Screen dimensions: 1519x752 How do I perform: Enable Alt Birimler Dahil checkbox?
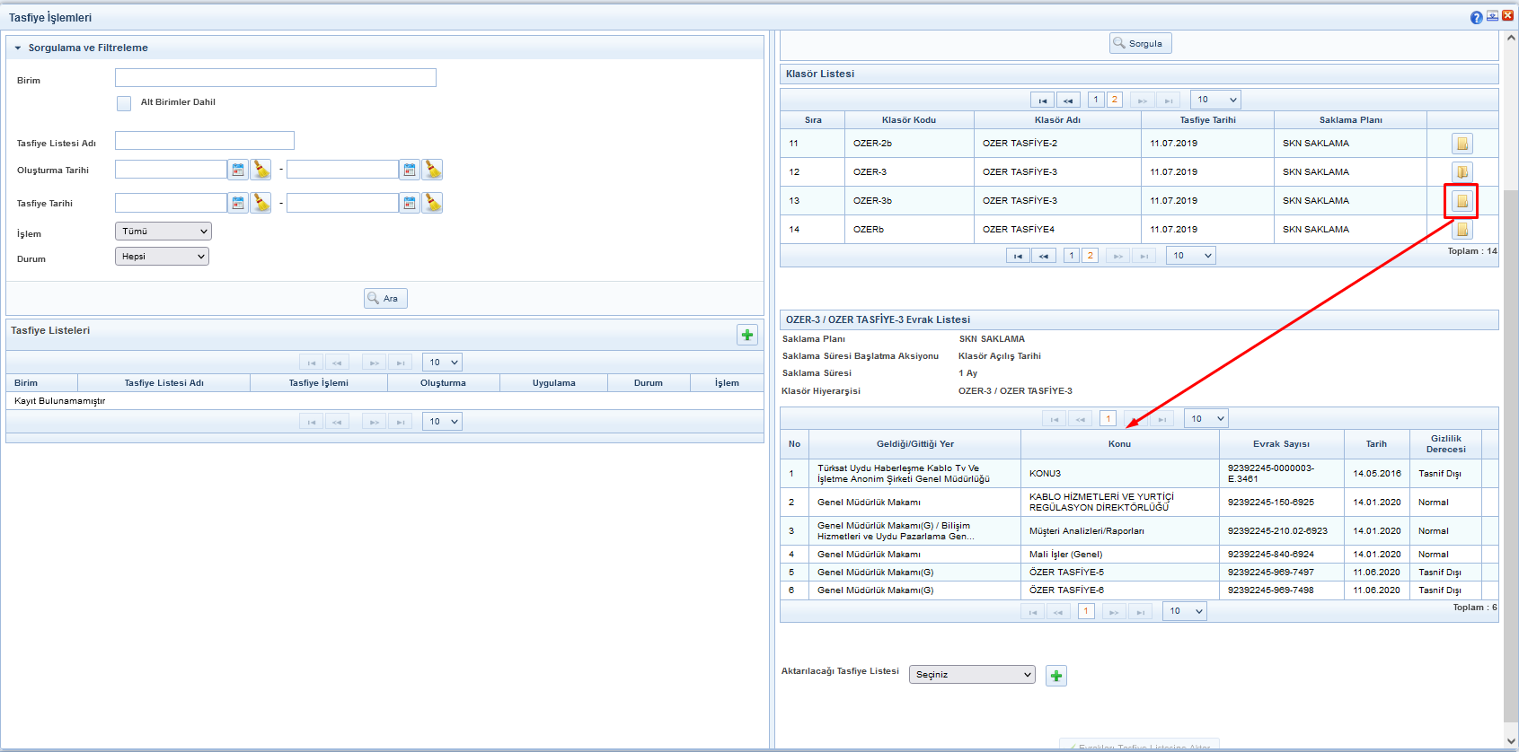tap(124, 103)
